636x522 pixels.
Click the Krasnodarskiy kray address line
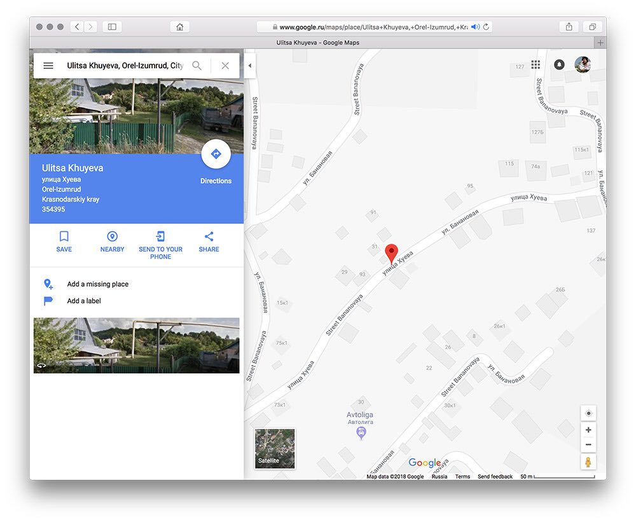(x=71, y=199)
